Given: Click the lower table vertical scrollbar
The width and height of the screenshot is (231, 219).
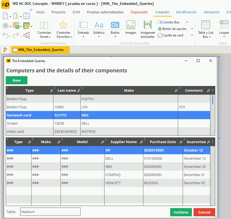Looking at the screenshot, I should [x=213, y=176].
